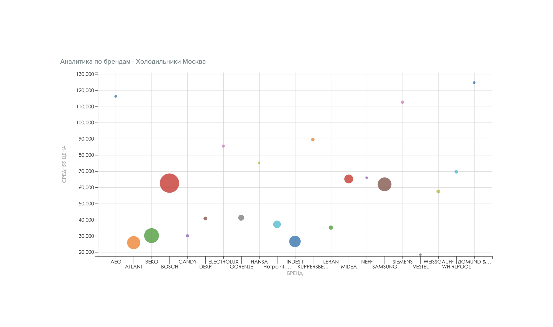Click the ELECTROLUX axis label
Viewport: 553px width, 327px height.
223,262
